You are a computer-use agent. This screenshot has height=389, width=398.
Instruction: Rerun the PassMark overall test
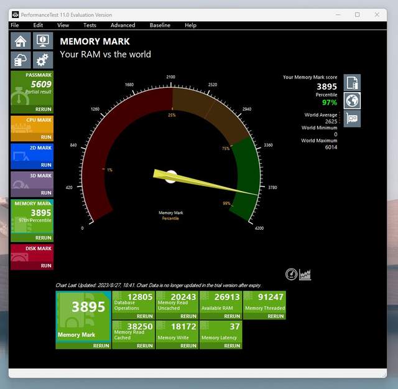point(32,110)
